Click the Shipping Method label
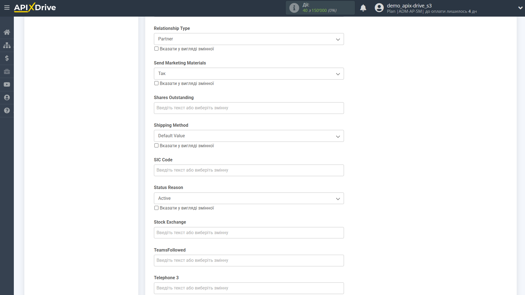 tap(171, 125)
